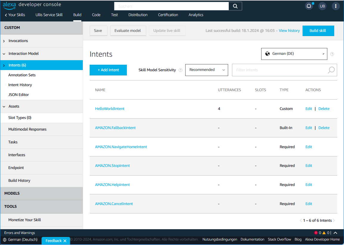Screen dimensions: 344x245
Task: Switch to the Test tab
Action: pyautogui.click(x=114, y=15)
